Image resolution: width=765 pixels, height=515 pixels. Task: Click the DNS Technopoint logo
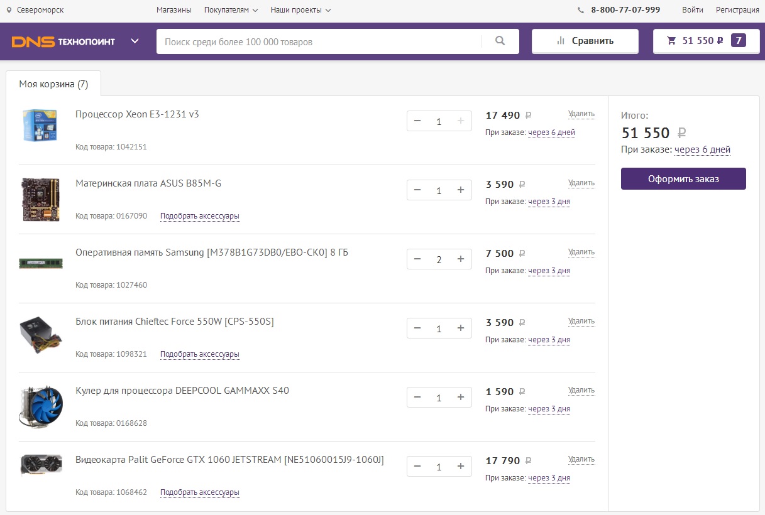point(63,41)
